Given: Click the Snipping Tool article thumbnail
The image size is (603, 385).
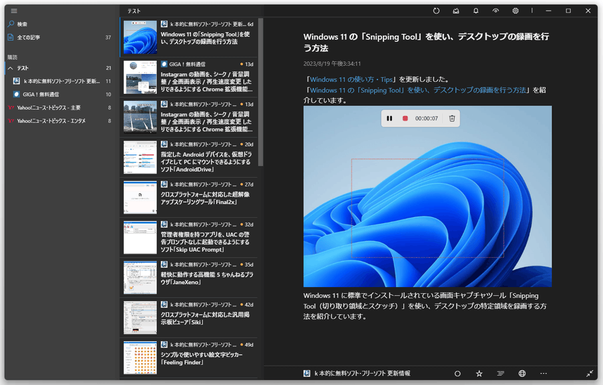Looking at the screenshot, I should tap(140, 37).
